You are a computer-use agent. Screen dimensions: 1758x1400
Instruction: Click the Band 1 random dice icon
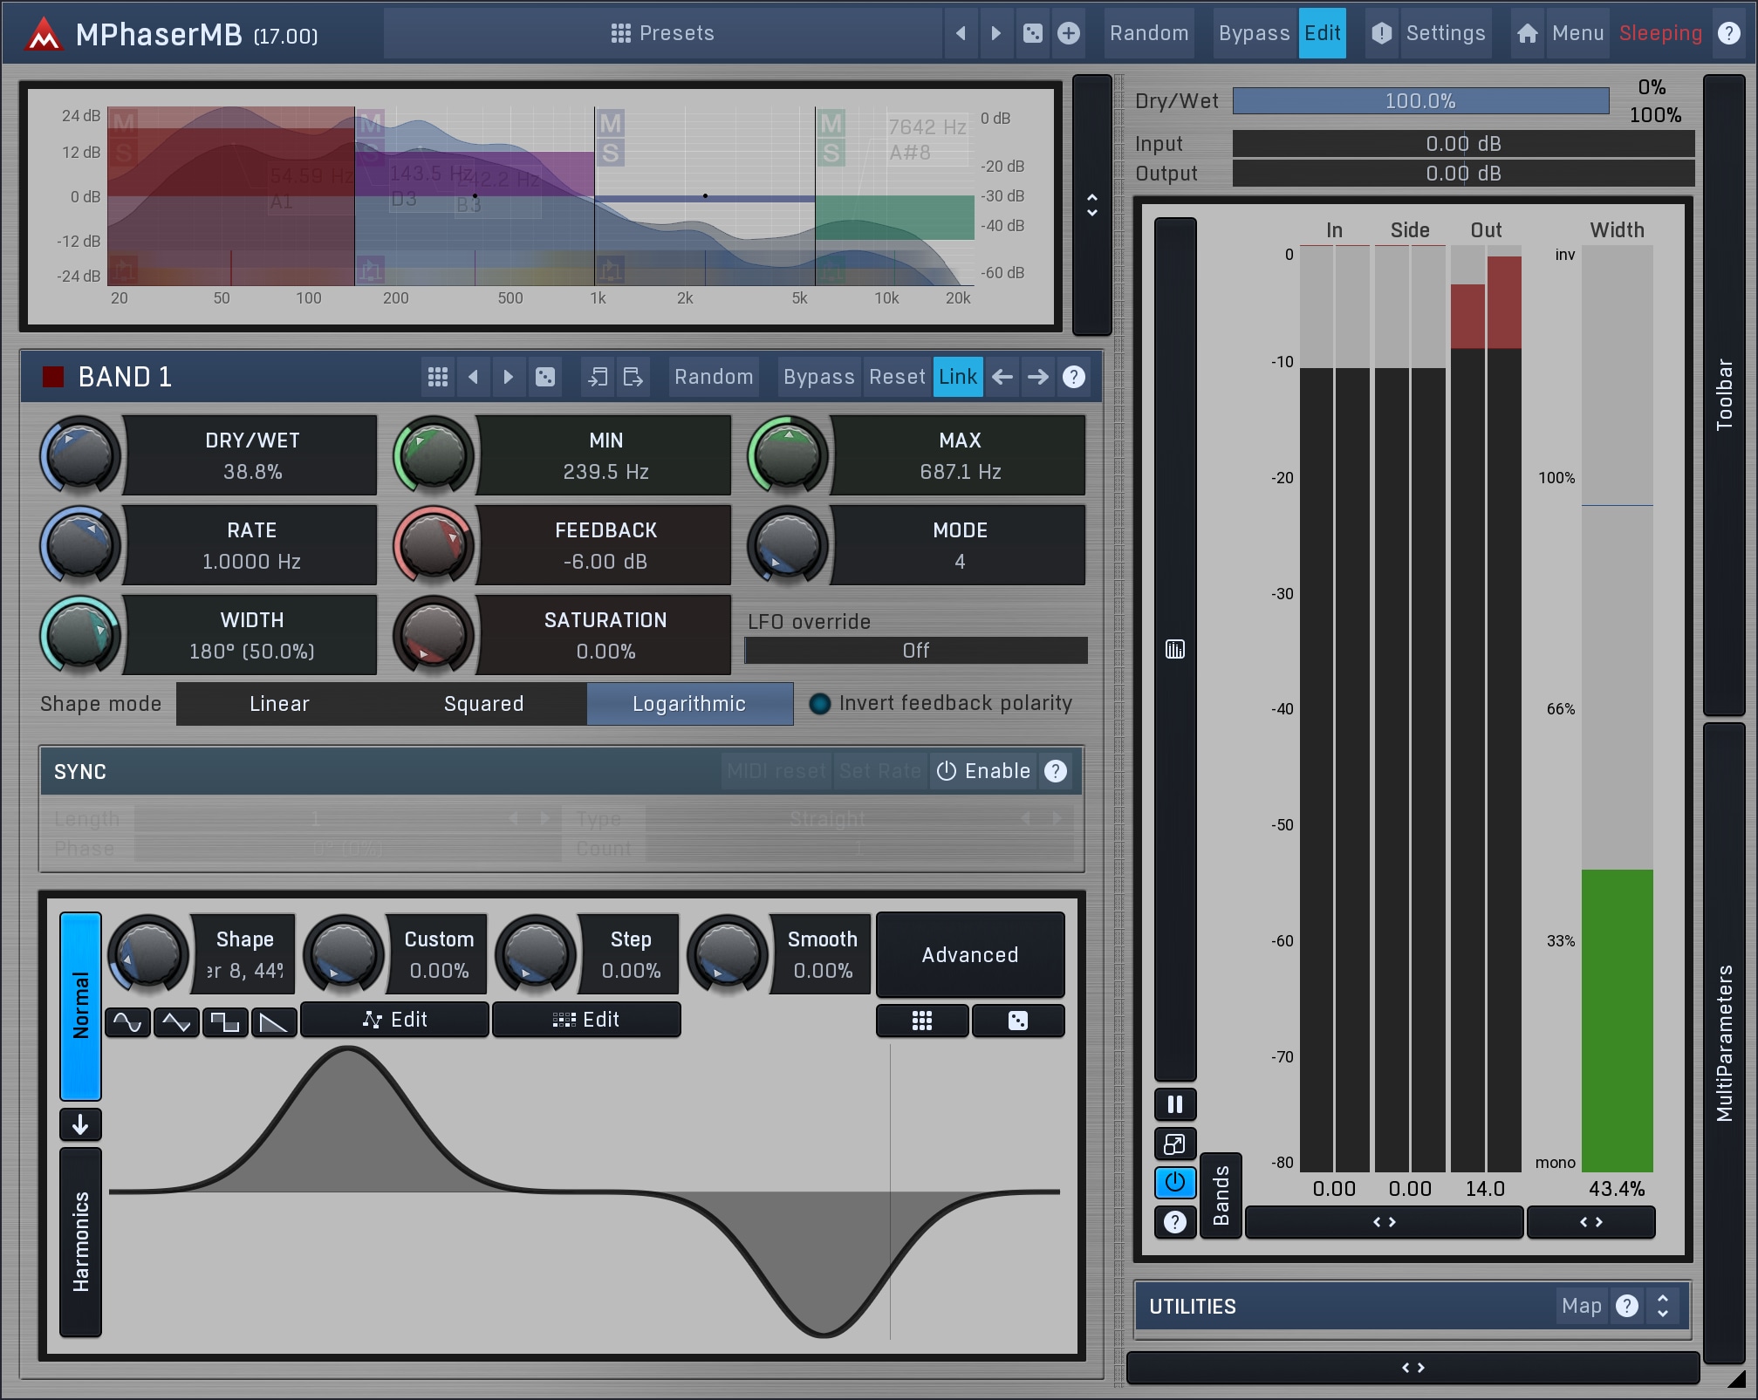click(545, 377)
